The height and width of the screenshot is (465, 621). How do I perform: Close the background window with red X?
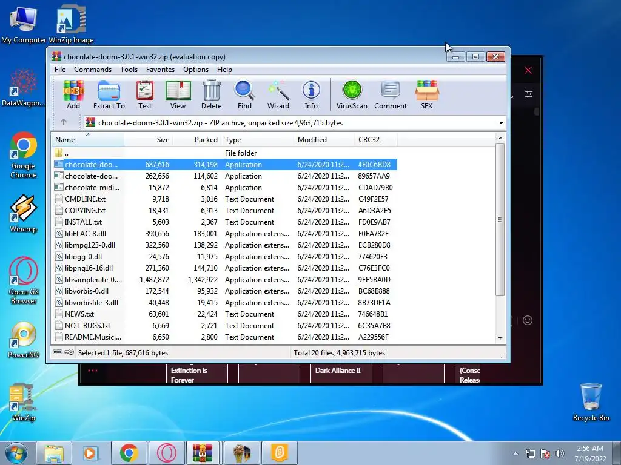coord(528,70)
